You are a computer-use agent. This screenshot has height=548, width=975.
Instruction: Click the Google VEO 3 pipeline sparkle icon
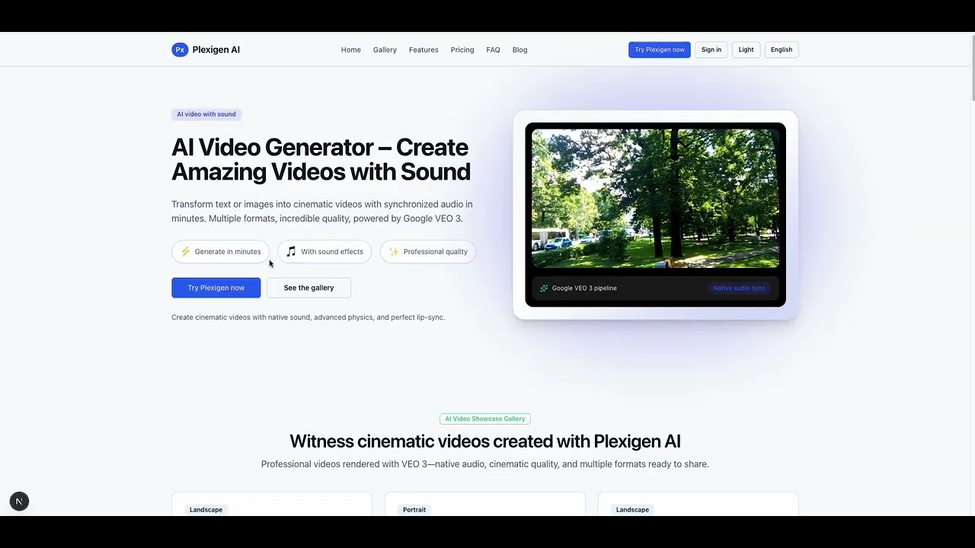(x=544, y=288)
